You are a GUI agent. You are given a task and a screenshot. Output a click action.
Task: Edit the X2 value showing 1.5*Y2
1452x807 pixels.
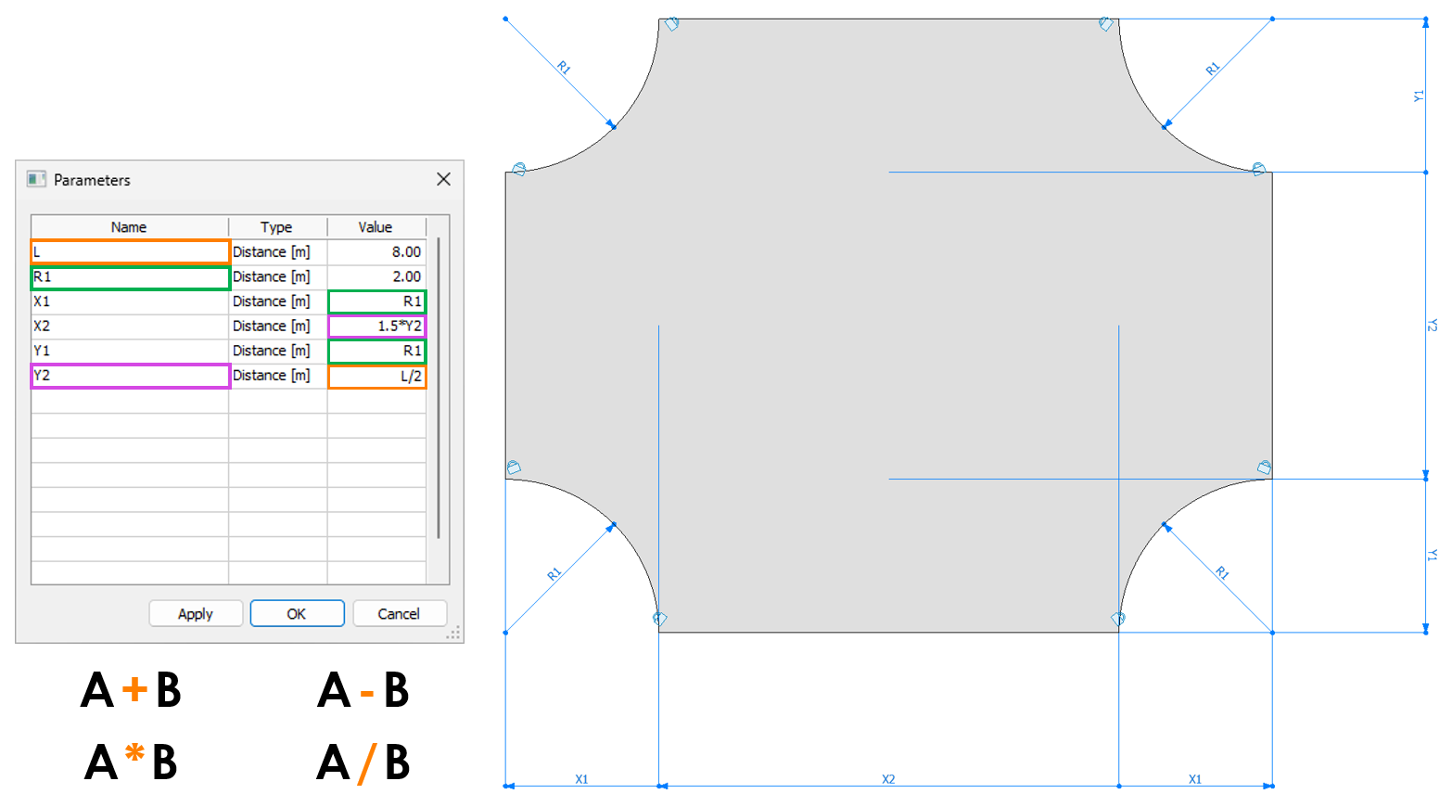376,326
